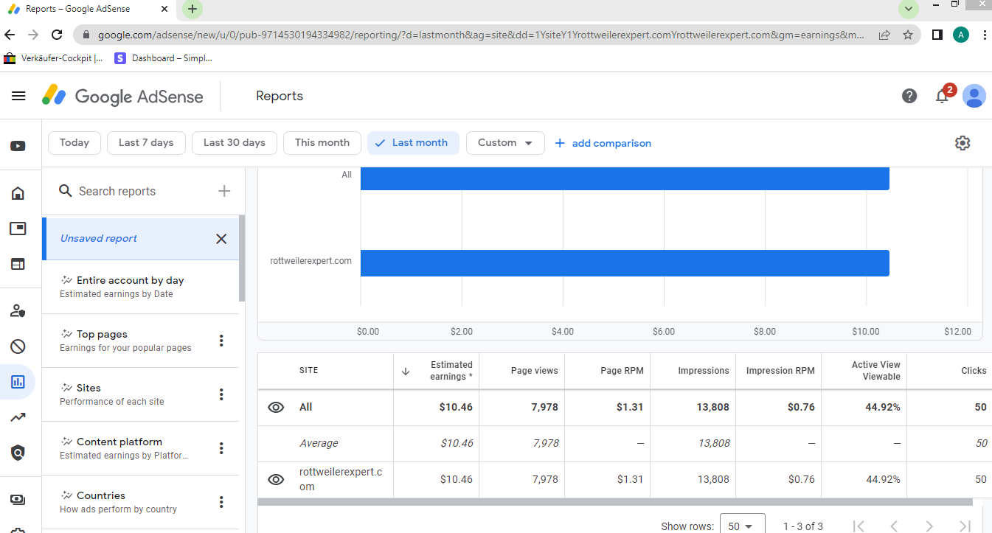Click the horizontal table scrollbar
This screenshot has width=992, height=533.
(615, 502)
